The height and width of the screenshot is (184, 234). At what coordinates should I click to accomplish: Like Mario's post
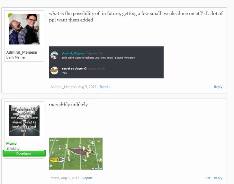pyautogui.click(x=208, y=178)
